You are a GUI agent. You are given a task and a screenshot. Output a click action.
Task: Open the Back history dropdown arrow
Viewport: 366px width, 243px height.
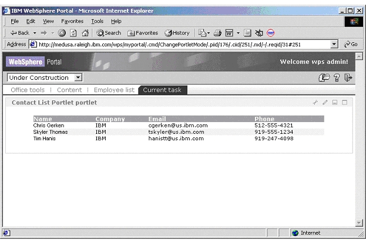pyautogui.click(x=35, y=33)
